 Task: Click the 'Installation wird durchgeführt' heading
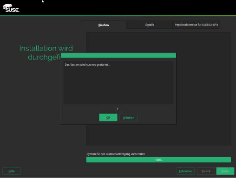[46, 53]
